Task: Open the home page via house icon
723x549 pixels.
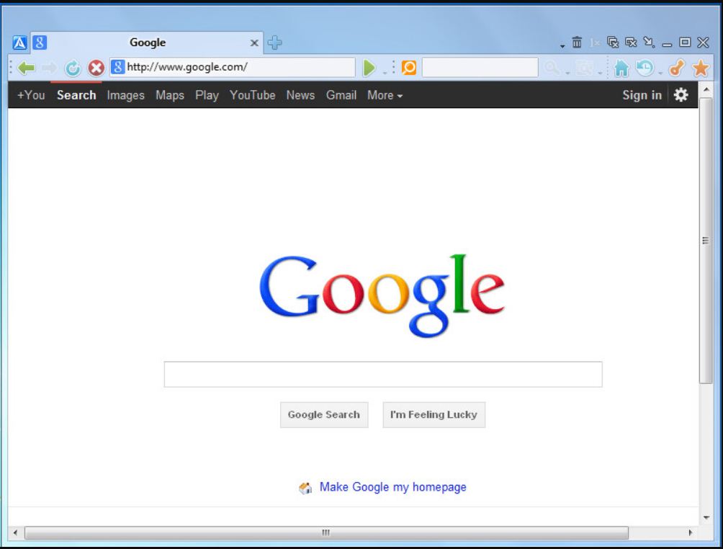Action: click(621, 68)
